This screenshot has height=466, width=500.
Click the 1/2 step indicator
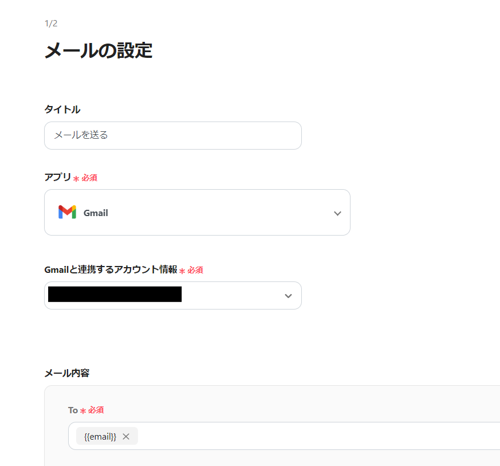(x=51, y=24)
